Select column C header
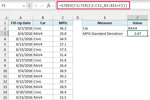This screenshot has width=150, height=100. pyautogui.click(x=63, y=18)
